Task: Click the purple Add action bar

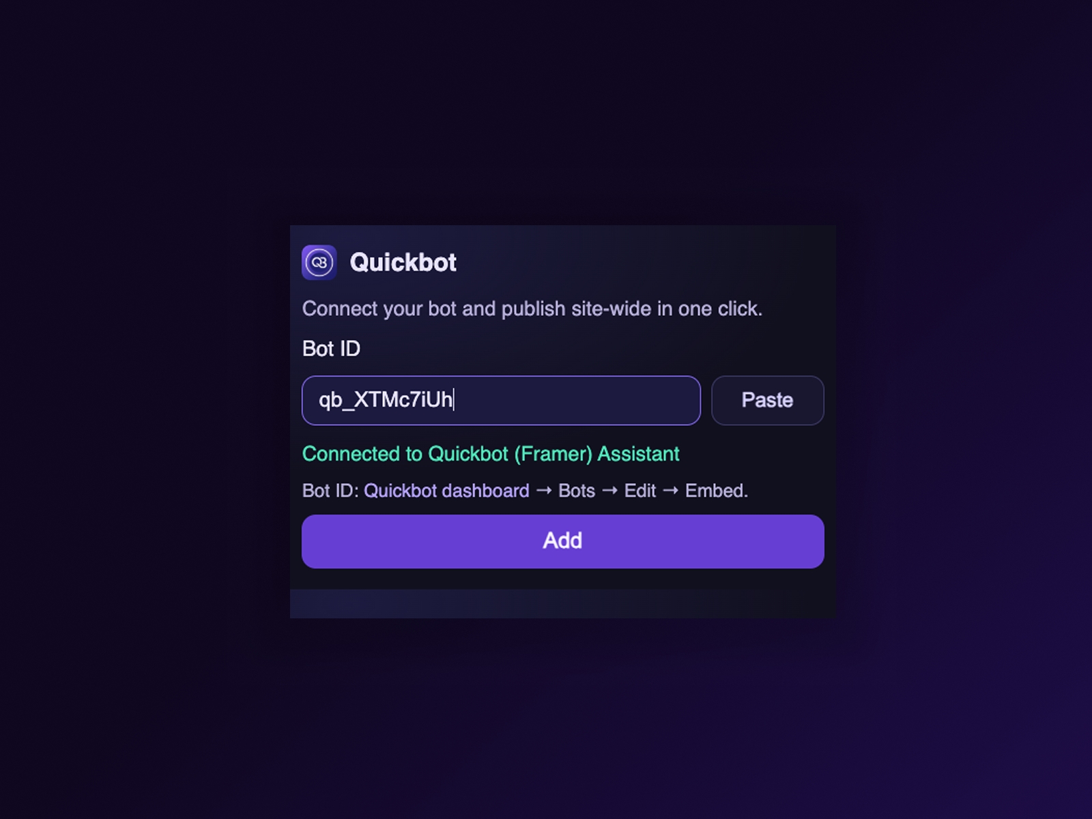Action: click(x=562, y=541)
